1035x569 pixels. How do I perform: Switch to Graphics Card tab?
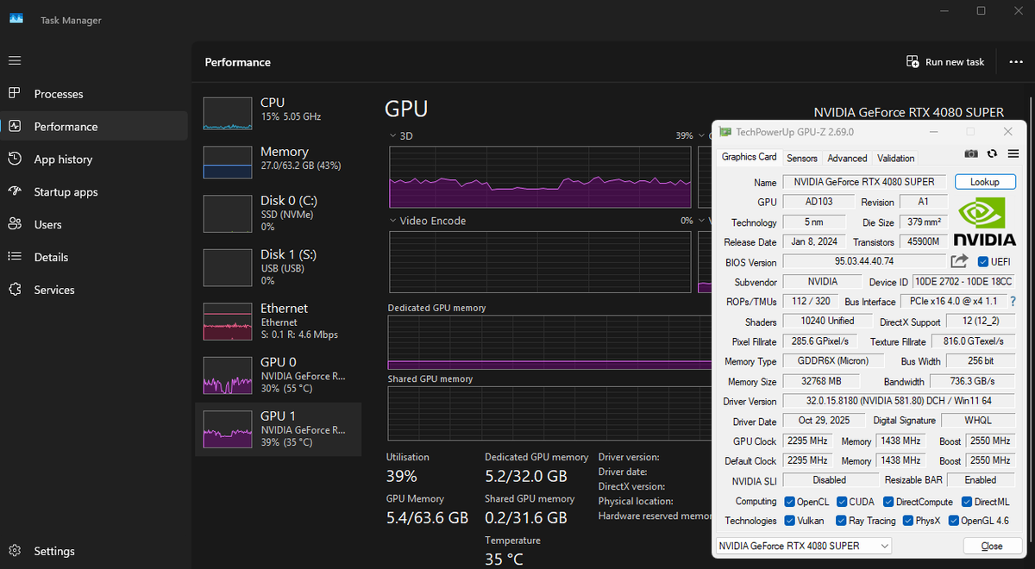point(750,157)
